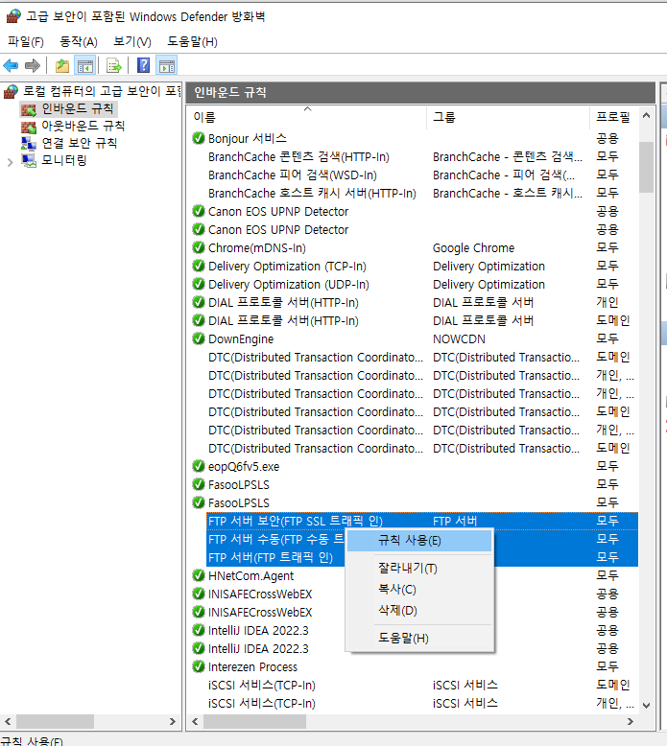Image resolution: width=667 pixels, height=746 pixels.
Task: Click the Up one level folder icon
Action: [61, 65]
